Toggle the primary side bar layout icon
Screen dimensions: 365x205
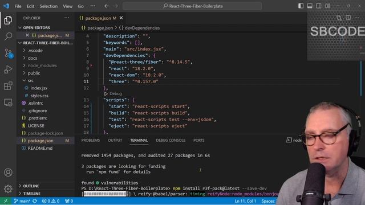[x=301, y=6]
